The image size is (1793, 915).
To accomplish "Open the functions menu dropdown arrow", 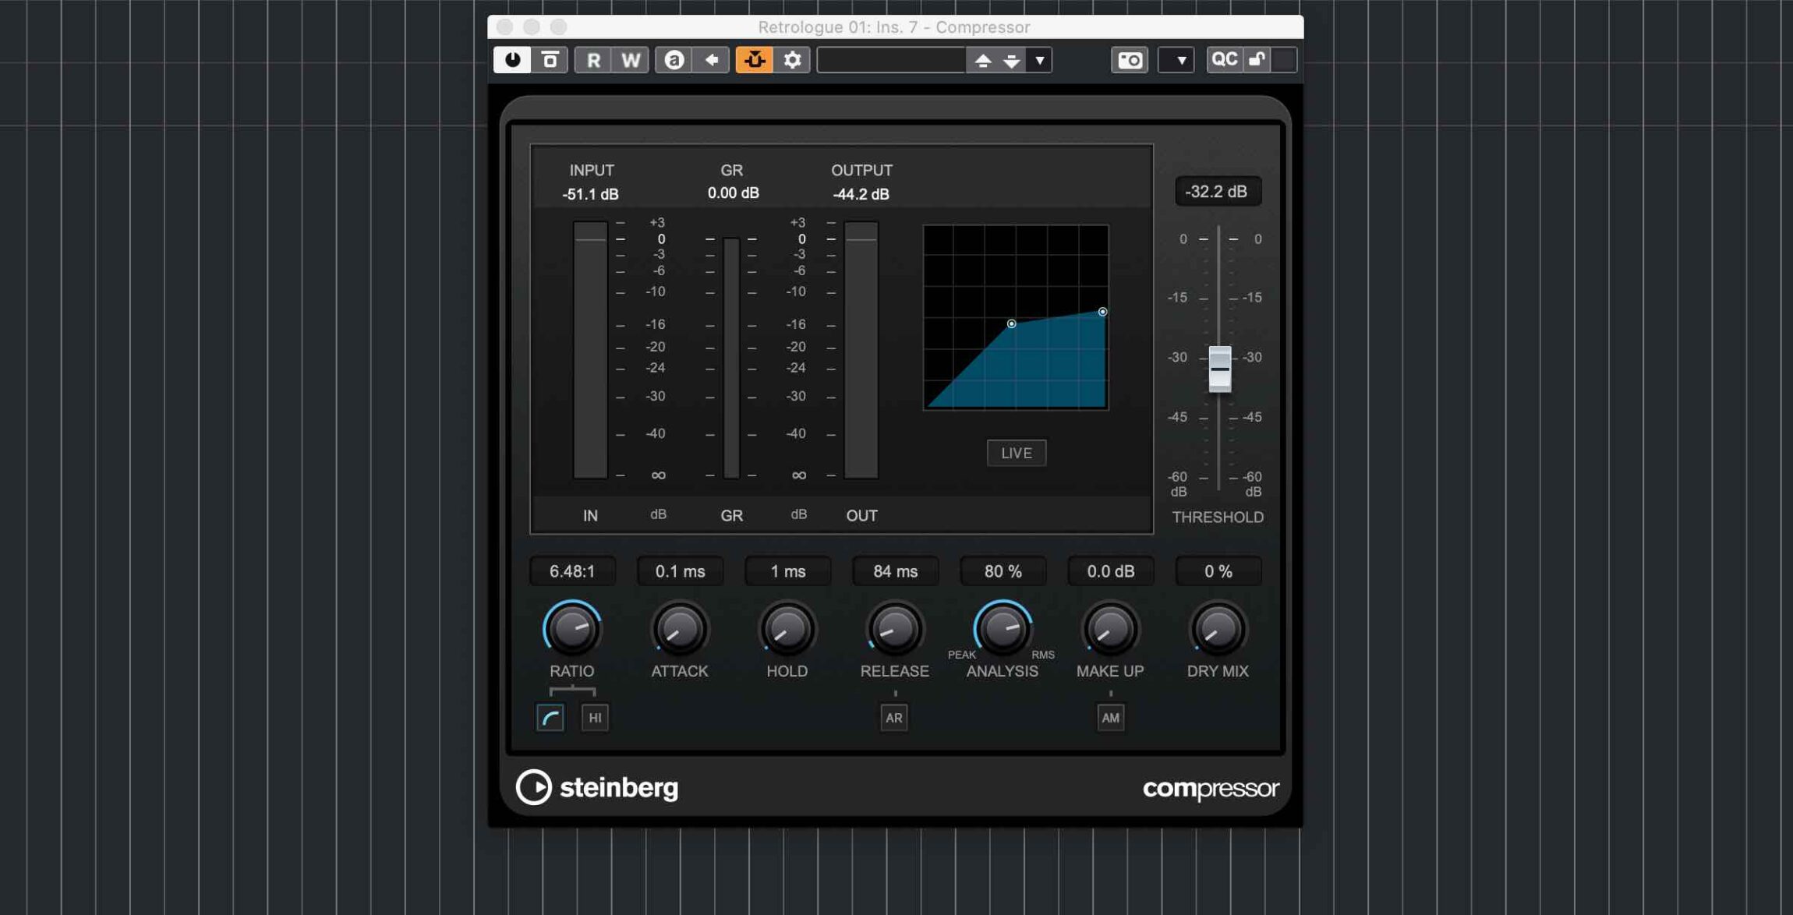I will 1176,60.
